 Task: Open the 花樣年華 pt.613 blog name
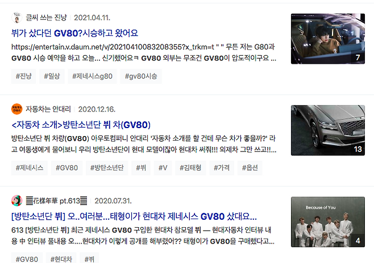tap(56, 200)
